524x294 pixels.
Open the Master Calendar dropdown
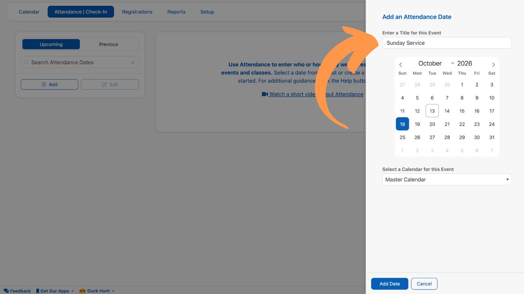[447, 180]
